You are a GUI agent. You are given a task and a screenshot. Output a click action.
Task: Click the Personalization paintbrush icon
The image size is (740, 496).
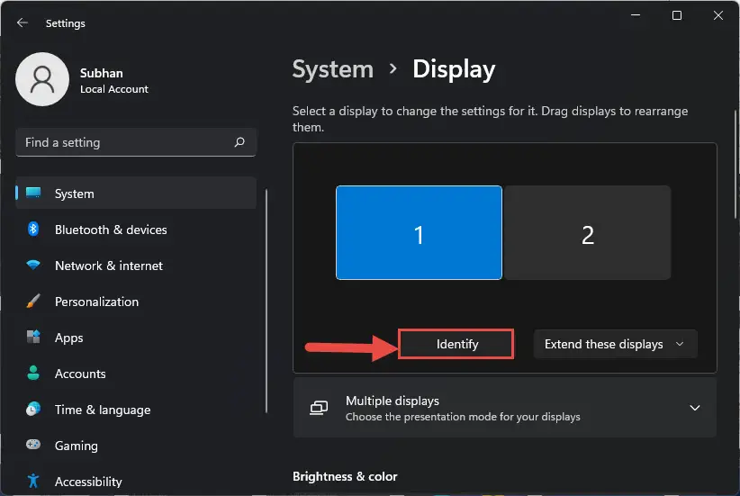click(33, 301)
